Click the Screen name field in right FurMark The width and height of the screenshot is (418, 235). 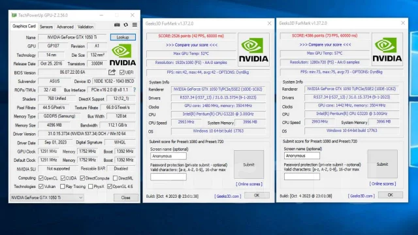click(302, 155)
